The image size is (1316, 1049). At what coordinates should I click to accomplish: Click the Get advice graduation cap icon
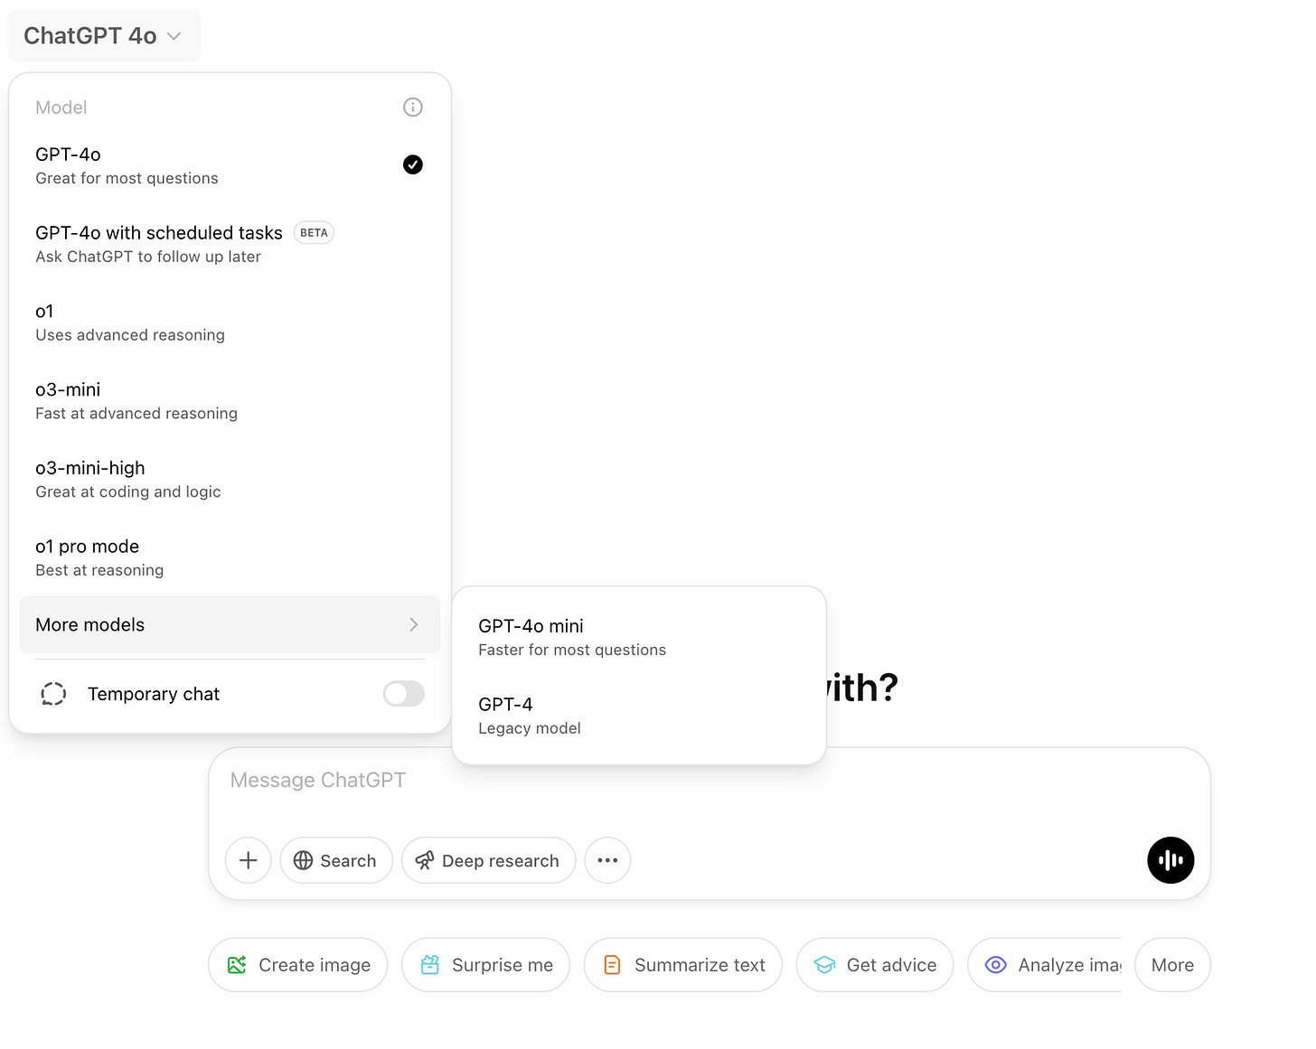tap(824, 965)
